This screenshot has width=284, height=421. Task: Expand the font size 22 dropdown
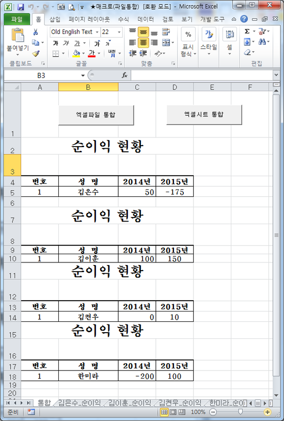tap(119, 32)
